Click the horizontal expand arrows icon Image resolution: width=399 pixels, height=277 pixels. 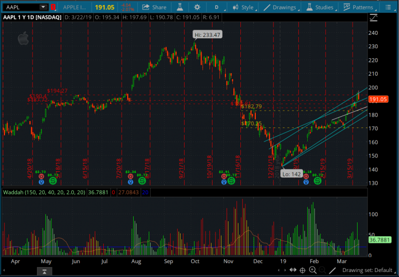[x=292, y=271]
